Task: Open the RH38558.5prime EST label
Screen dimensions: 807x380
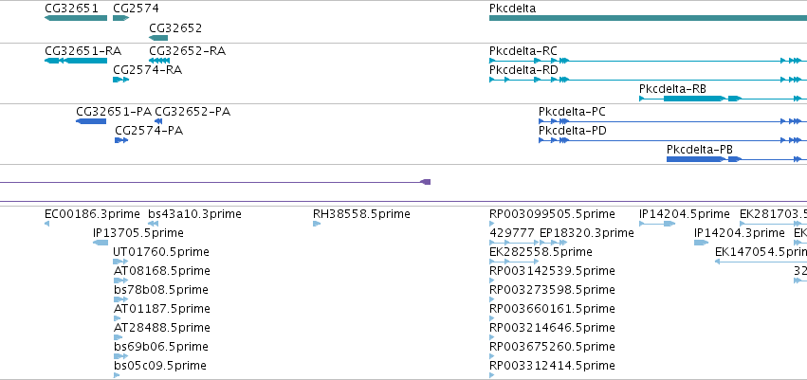Action: [x=361, y=214]
